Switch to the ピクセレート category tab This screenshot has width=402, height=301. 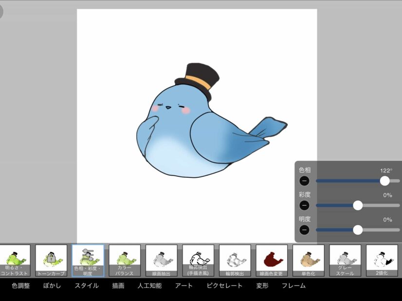point(224,286)
